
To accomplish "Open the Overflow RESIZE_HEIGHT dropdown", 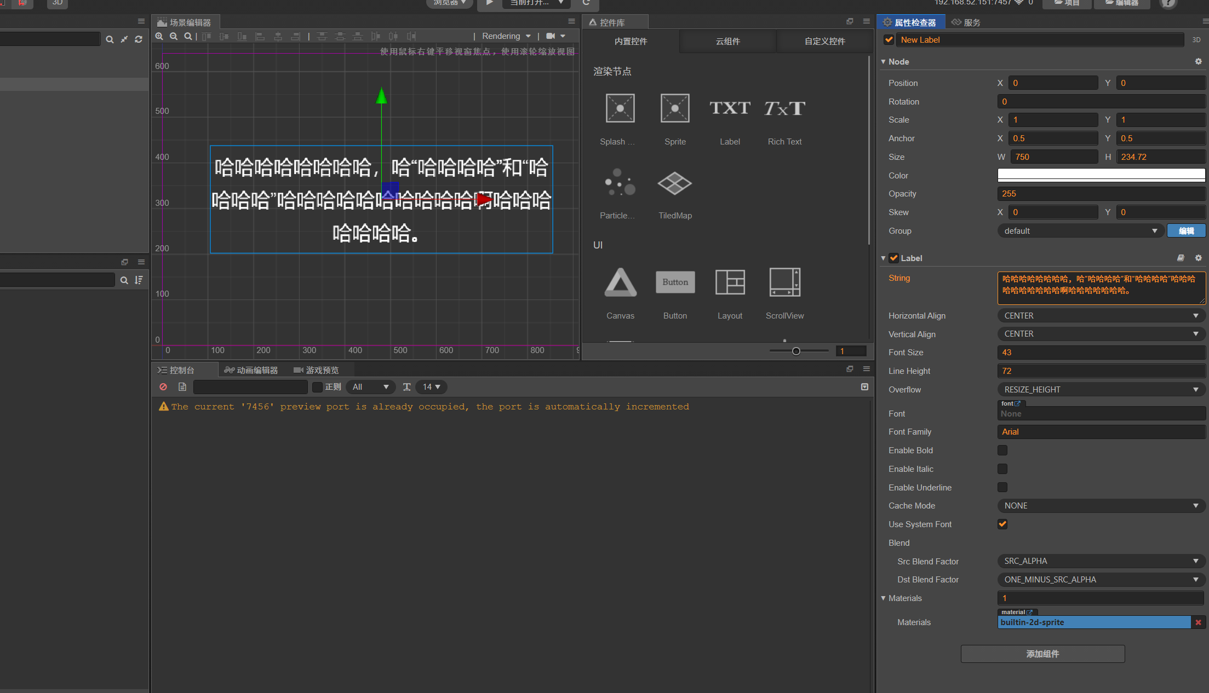I will 1101,389.
